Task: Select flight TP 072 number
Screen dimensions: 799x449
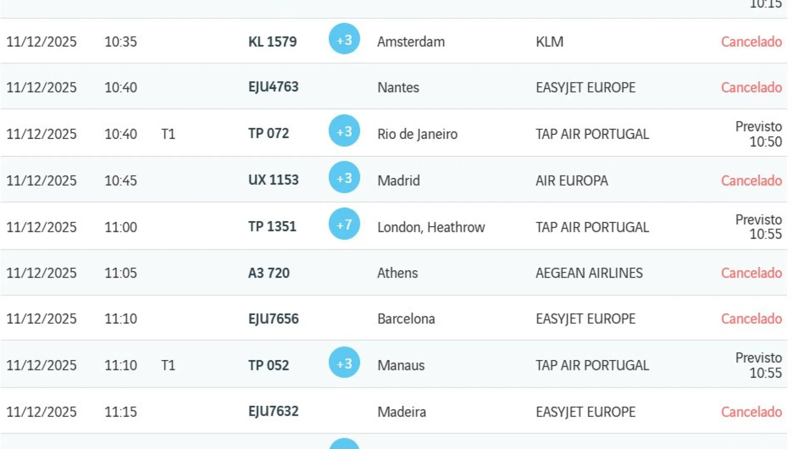Action: coord(268,133)
